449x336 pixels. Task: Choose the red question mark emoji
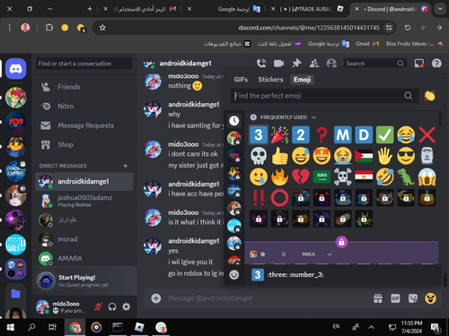coord(321,134)
